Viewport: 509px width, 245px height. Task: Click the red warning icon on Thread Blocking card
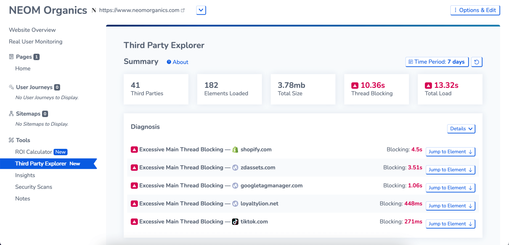click(x=355, y=86)
